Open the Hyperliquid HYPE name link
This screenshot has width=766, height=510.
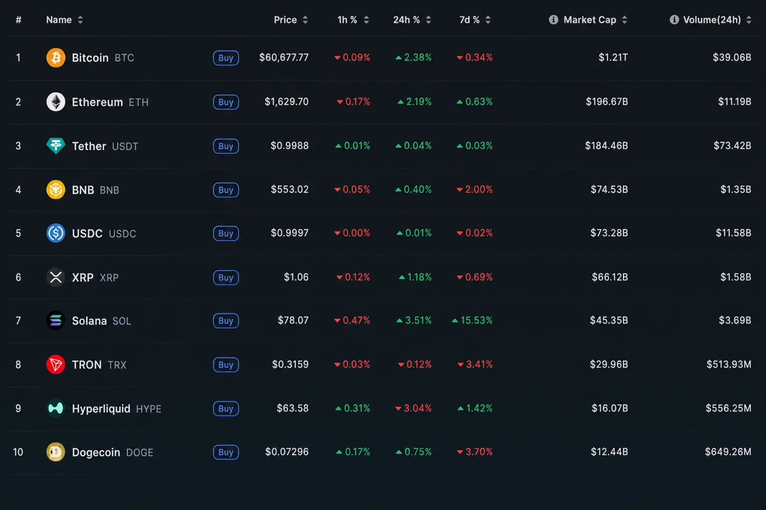(x=116, y=409)
